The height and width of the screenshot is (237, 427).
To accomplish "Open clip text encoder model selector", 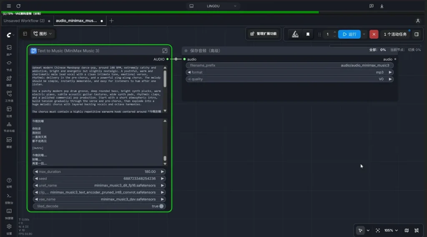I will pyautogui.click(x=99, y=192).
